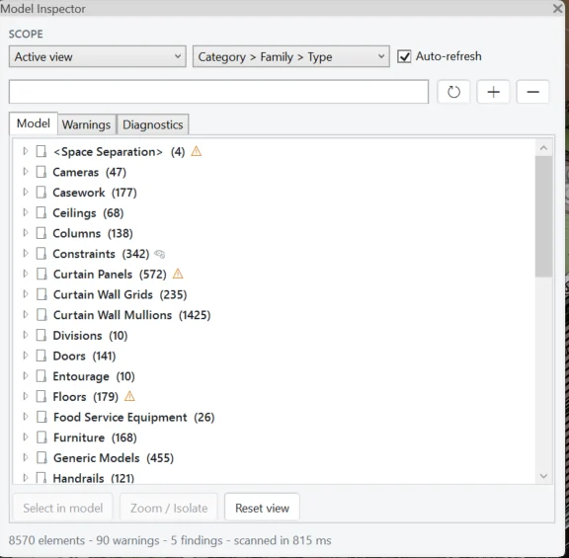This screenshot has width=569, height=558.
Task: Check the Food Service Equipment checkbox
Action: 41,417
